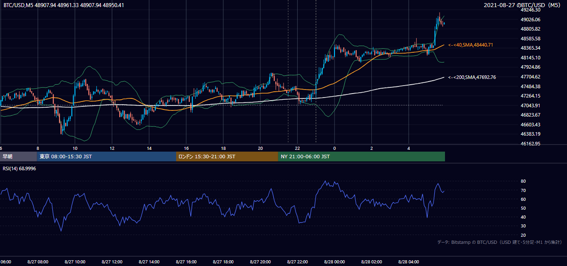The height and width of the screenshot is (266, 567).
Task: Click hour tick 16 under the price chart
Action: click(186, 148)
